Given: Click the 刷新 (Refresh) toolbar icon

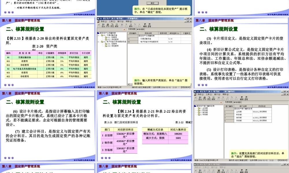Looking at the screenshot, I should 117,25.
